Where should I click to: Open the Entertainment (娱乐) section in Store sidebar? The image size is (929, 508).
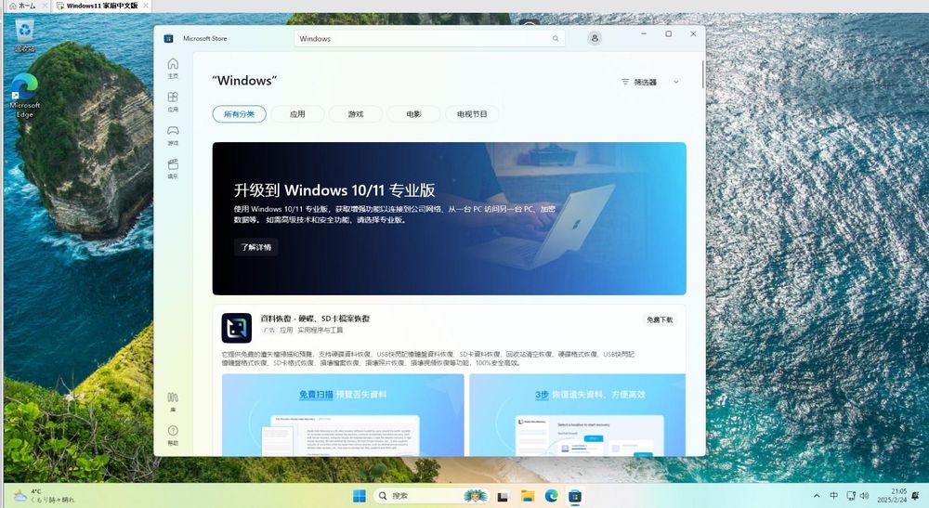pos(173,168)
